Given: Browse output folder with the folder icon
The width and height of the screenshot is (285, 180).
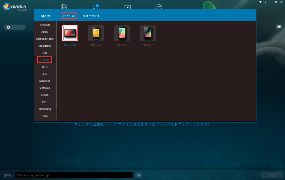Looking at the screenshot, I should tap(139, 175).
